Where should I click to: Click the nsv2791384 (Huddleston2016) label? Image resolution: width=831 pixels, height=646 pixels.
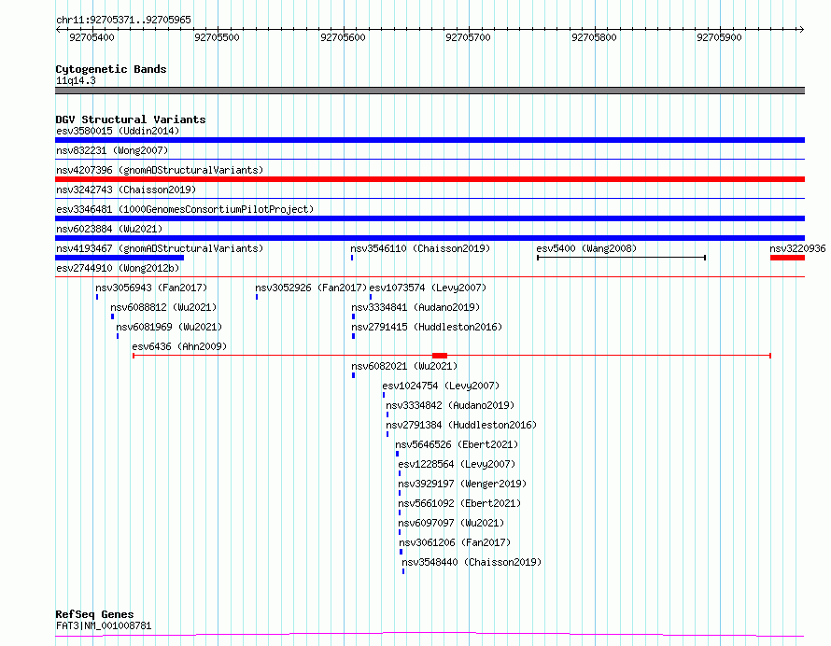click(x=461, y=425)
